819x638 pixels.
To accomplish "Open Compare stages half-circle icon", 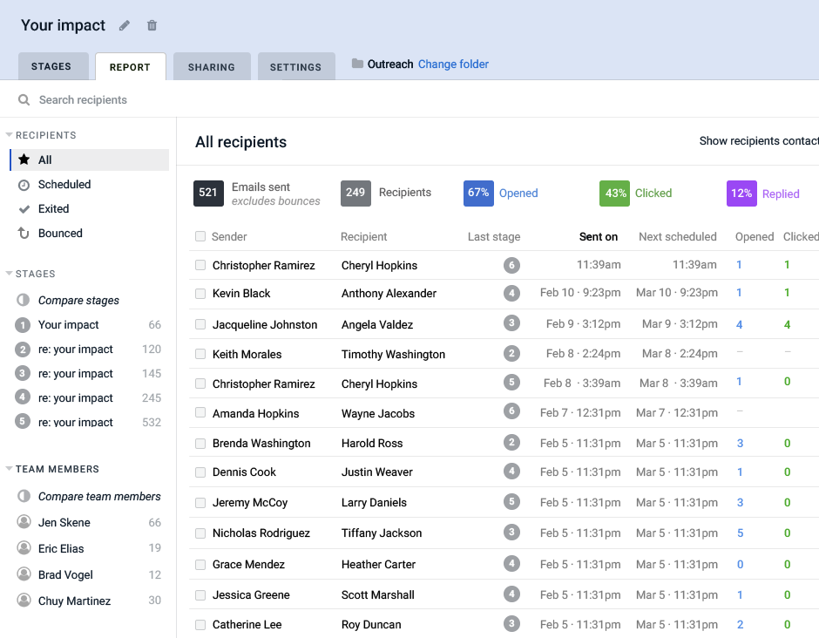I will click(x=24, y=301).
